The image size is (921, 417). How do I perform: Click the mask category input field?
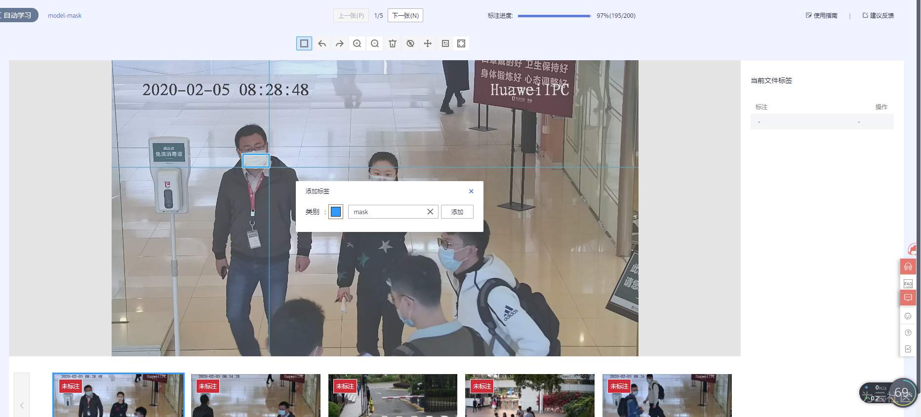385,212
